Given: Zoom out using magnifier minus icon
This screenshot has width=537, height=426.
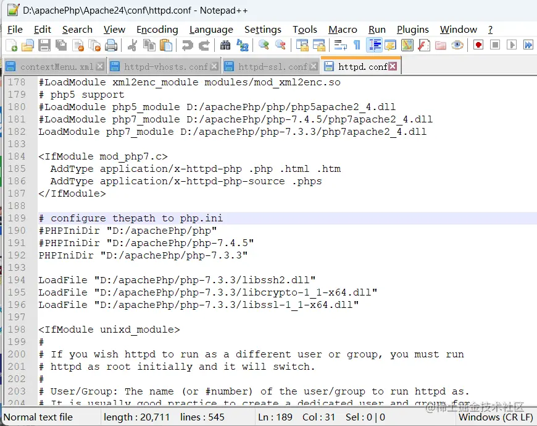Looking at the screenshot, I should pos(280,45).
